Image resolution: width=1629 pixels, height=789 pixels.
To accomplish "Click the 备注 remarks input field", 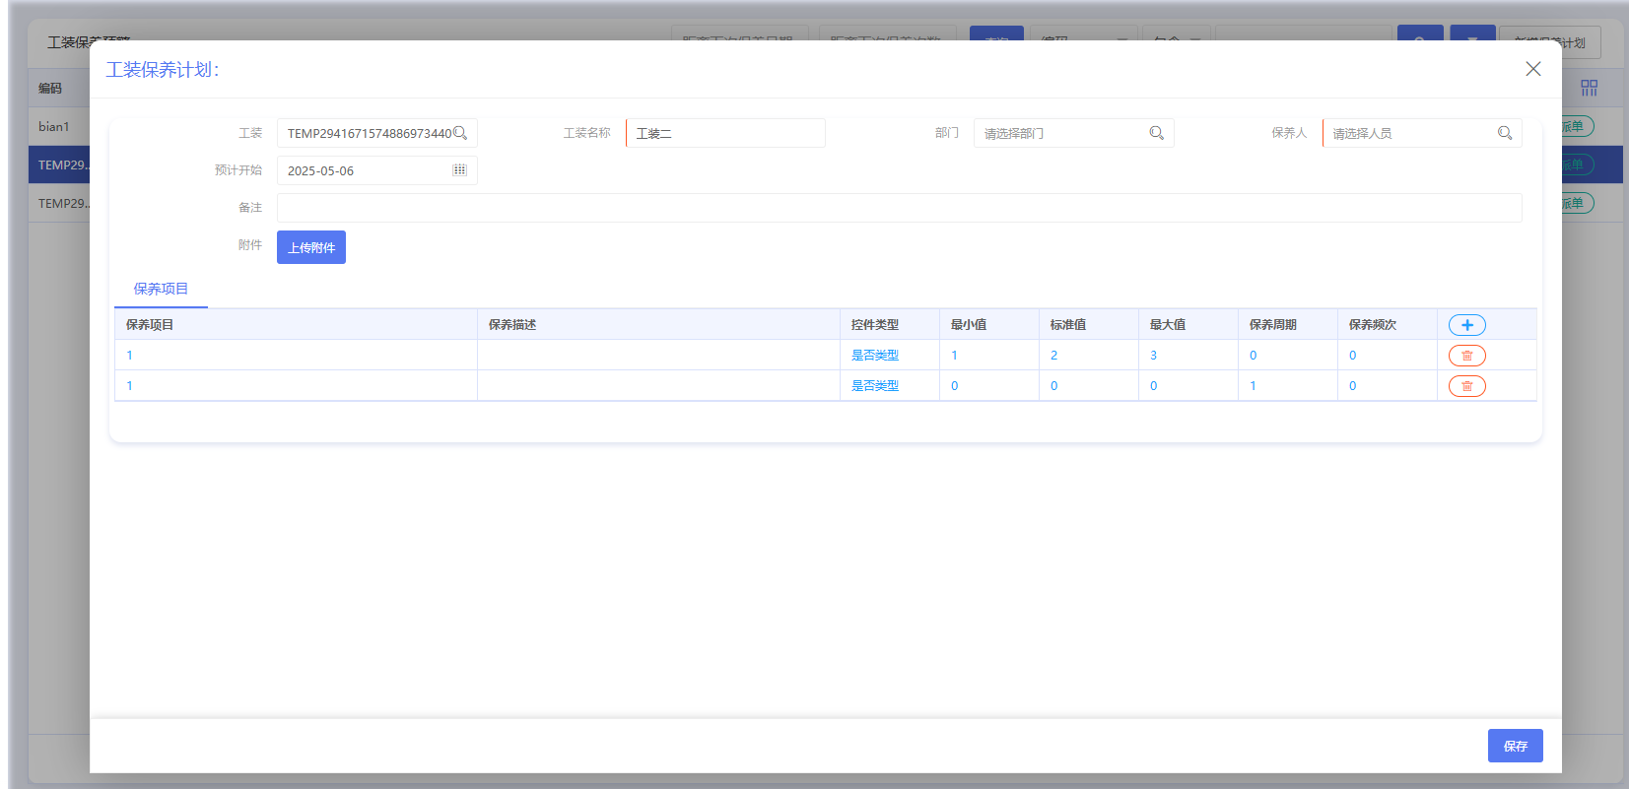I will tap(899, 208).
